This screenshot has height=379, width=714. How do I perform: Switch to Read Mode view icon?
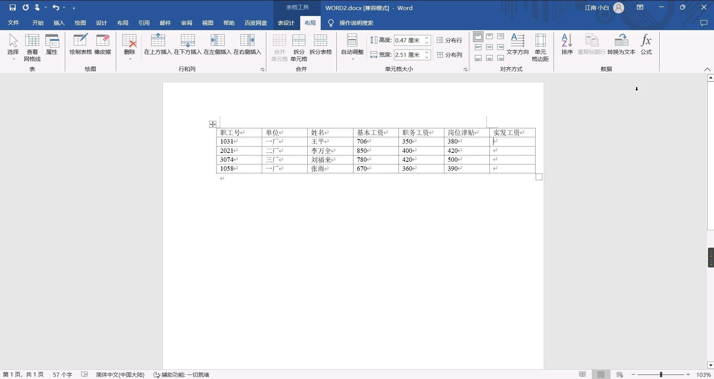pyautogui.click(x=583, y=375)
